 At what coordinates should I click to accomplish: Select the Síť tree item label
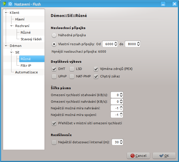coord(17,52)
